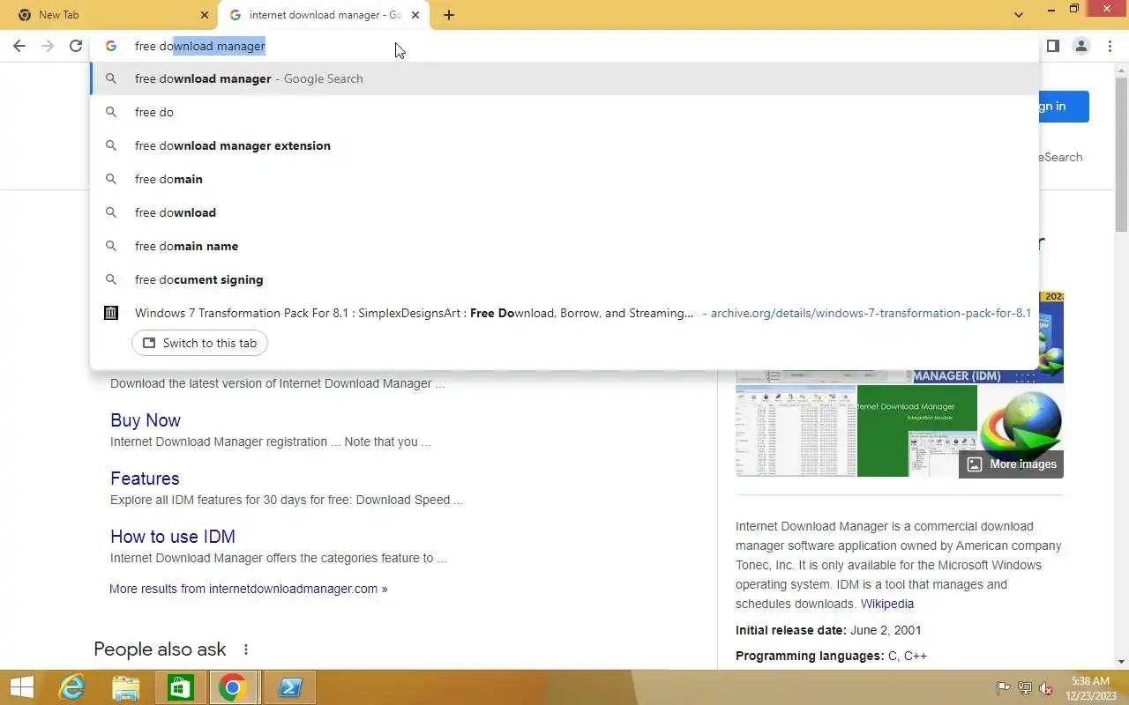This screenshot has height=705, width=1129.
Task: Select the 'free download' suggestion
Action: click(x=564, y=212)
